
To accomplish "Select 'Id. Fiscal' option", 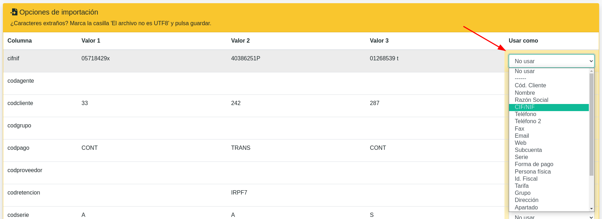I will point(549,179).
